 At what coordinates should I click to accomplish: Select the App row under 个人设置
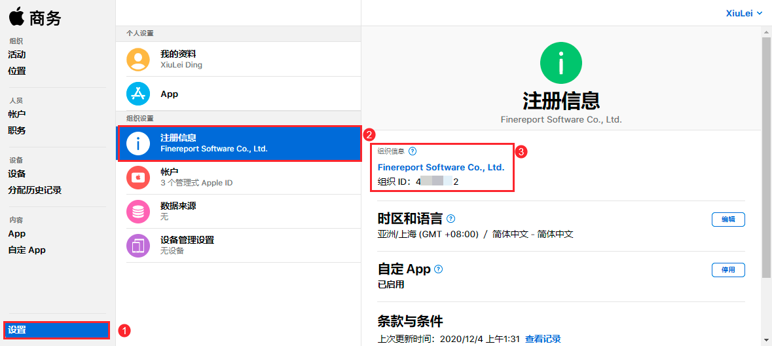point(239,94)
